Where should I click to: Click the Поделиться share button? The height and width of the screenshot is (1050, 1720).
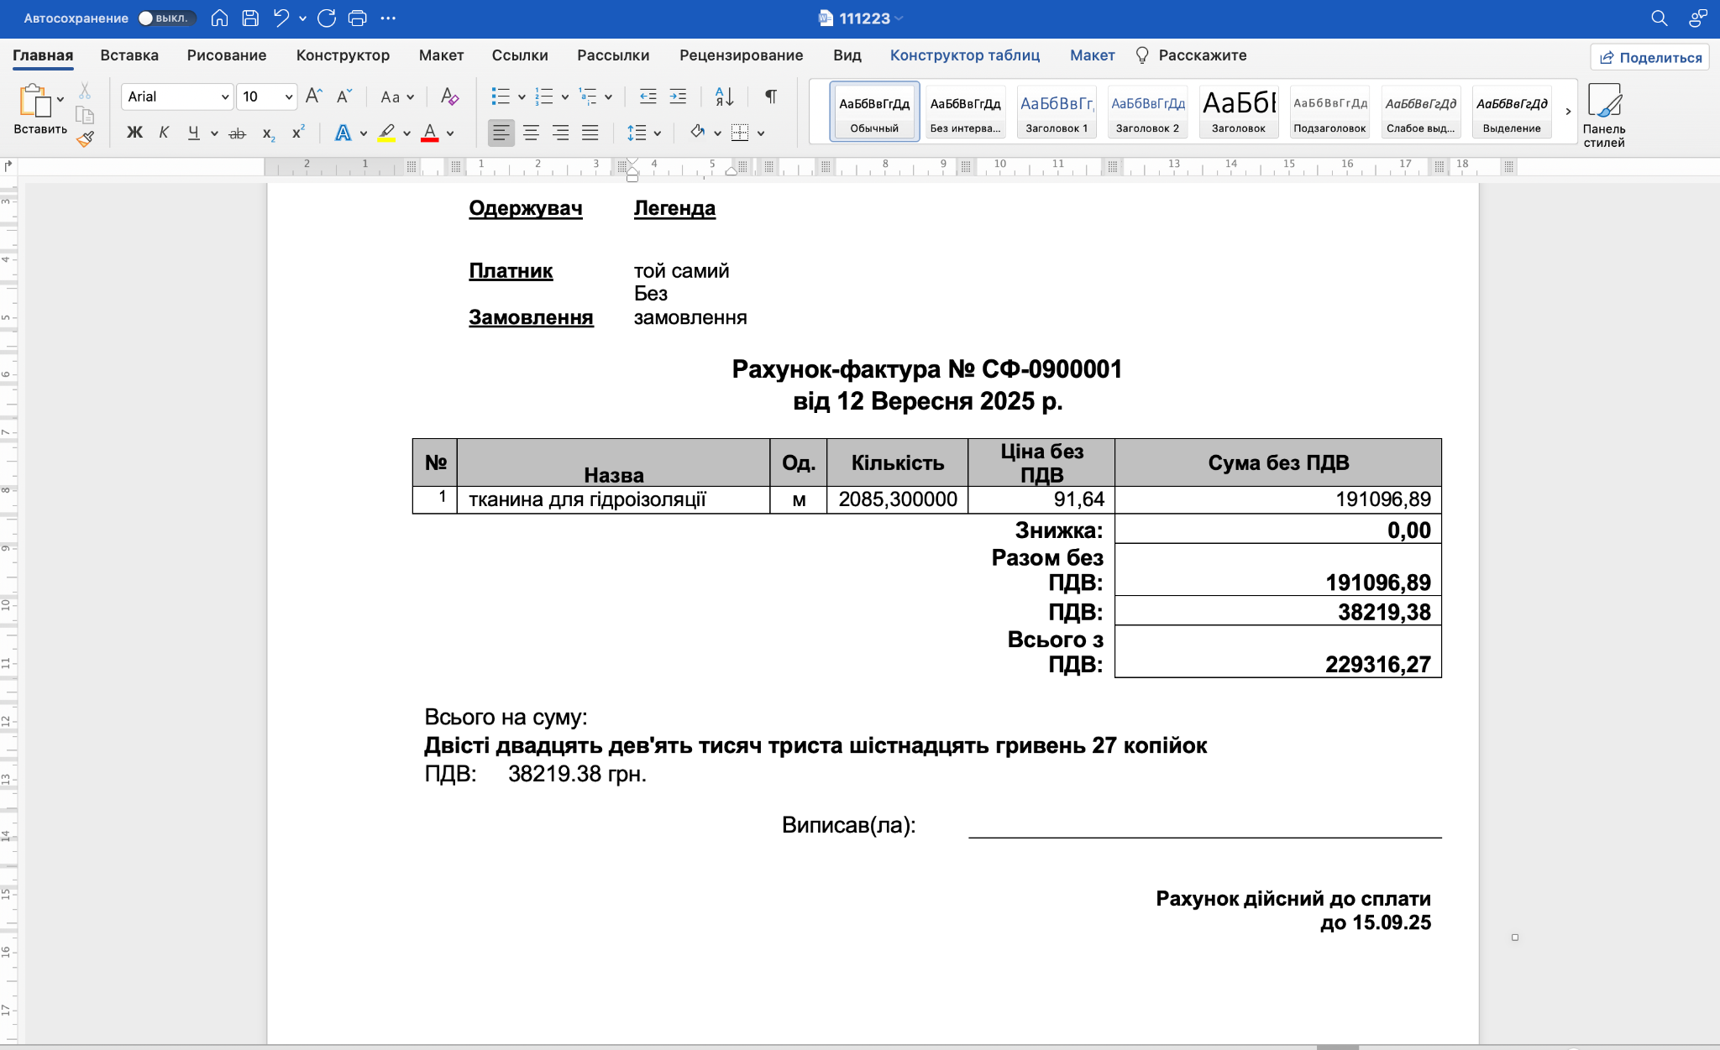click(x=1650, y=57)
